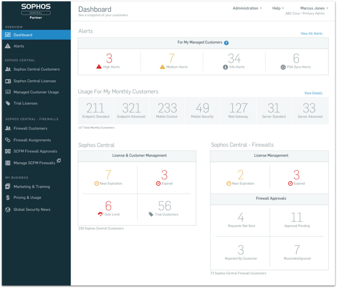Click the Trial Licenses tag icon in sidebar
Image resolution: width=337 pixels, height=288 pixels.
pyautogui.click(x=8, y=103)
